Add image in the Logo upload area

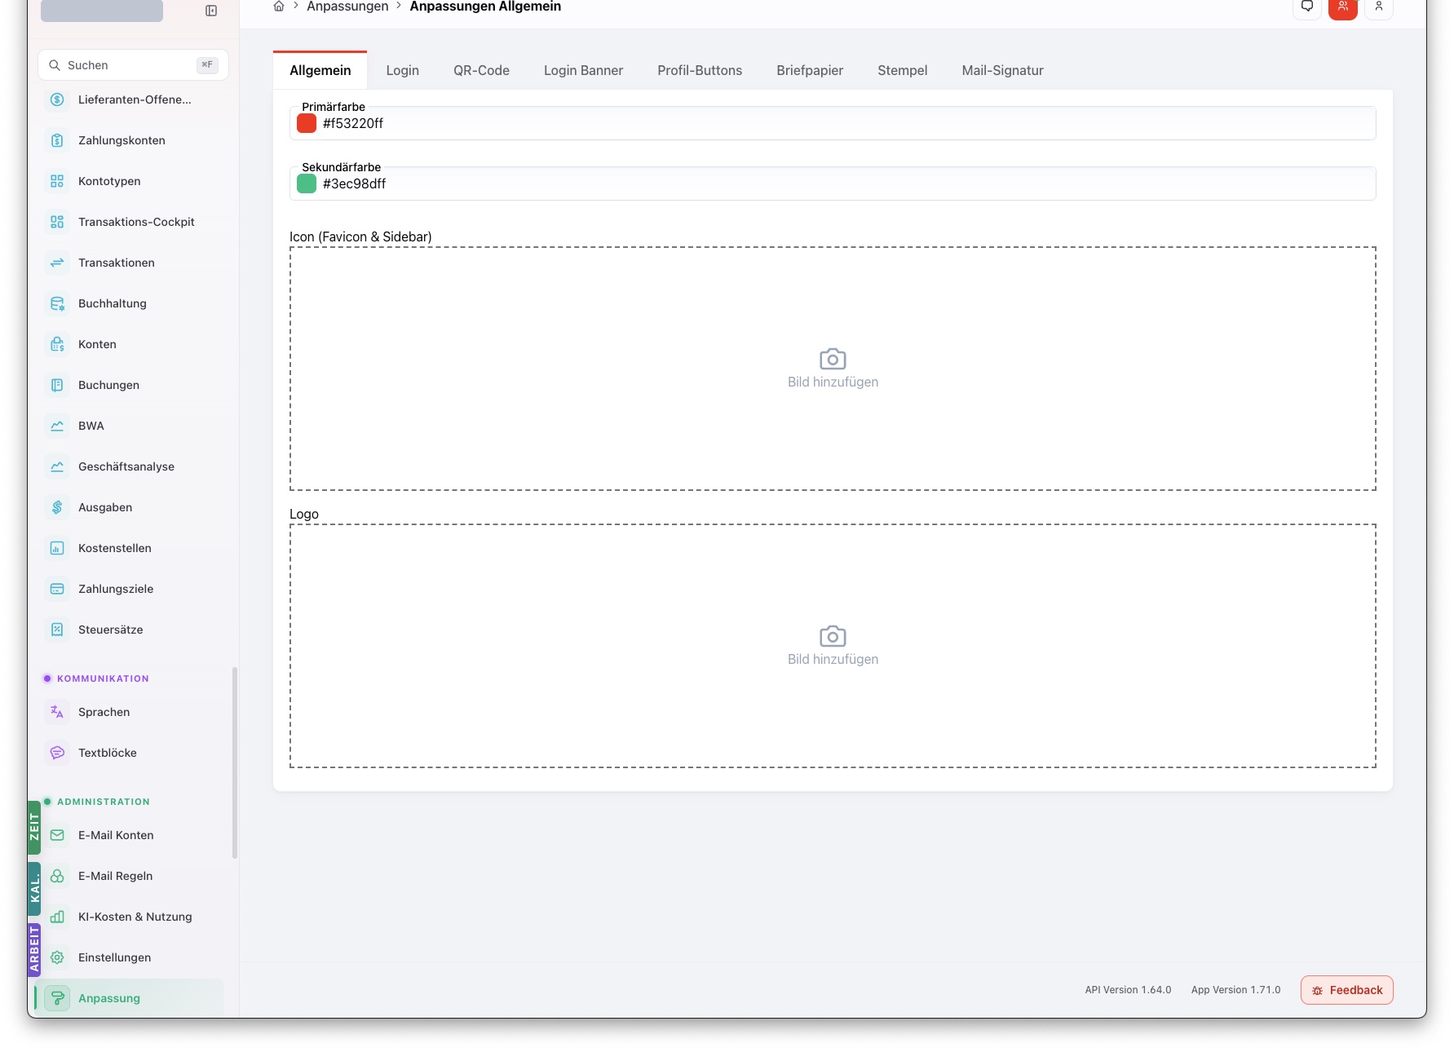[833, 646]
